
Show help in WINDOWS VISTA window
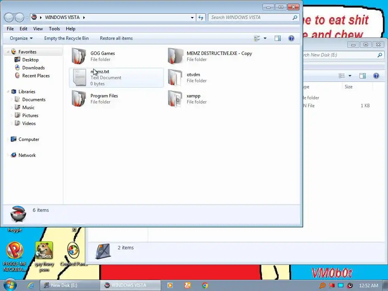[x=291, y=38]
